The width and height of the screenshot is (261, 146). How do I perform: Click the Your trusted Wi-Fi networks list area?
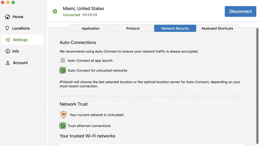coord(152,145)
